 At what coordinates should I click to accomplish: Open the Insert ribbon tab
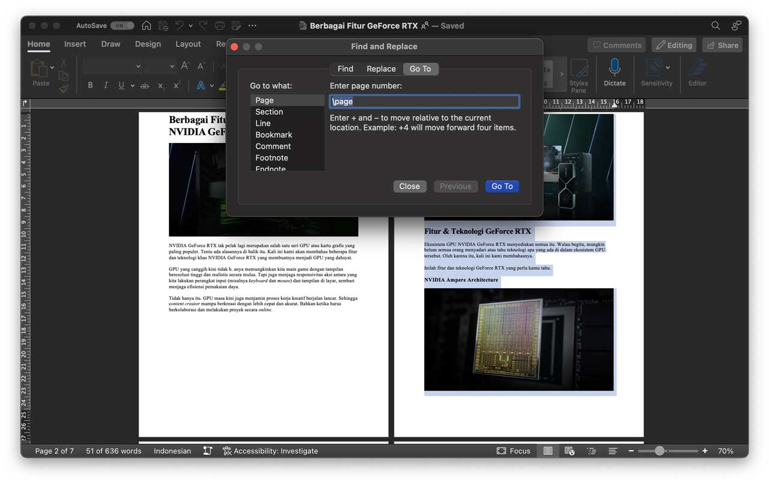point(75,44)
